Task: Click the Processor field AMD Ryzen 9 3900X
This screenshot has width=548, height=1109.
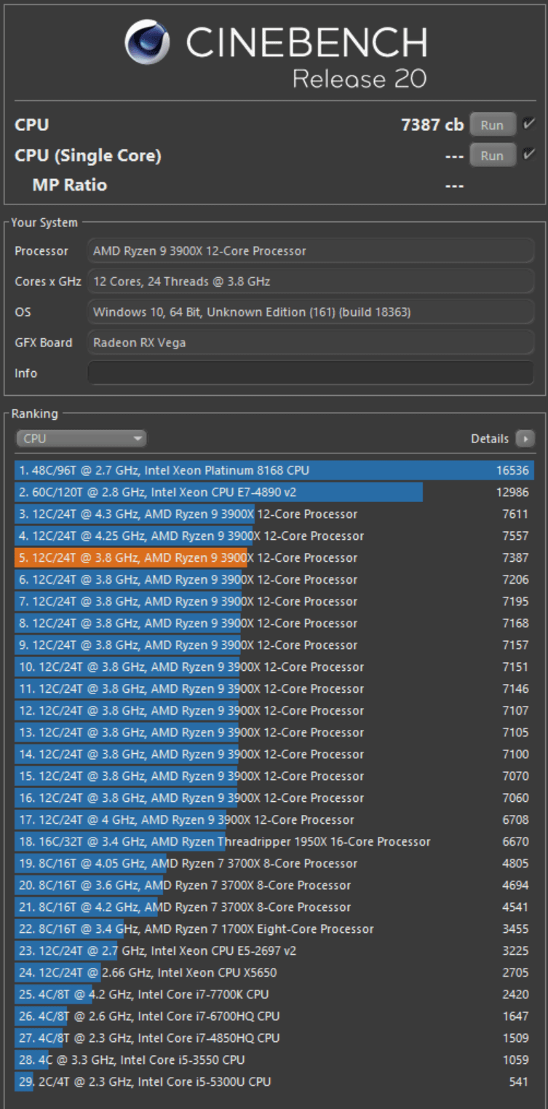Action: 311,251
